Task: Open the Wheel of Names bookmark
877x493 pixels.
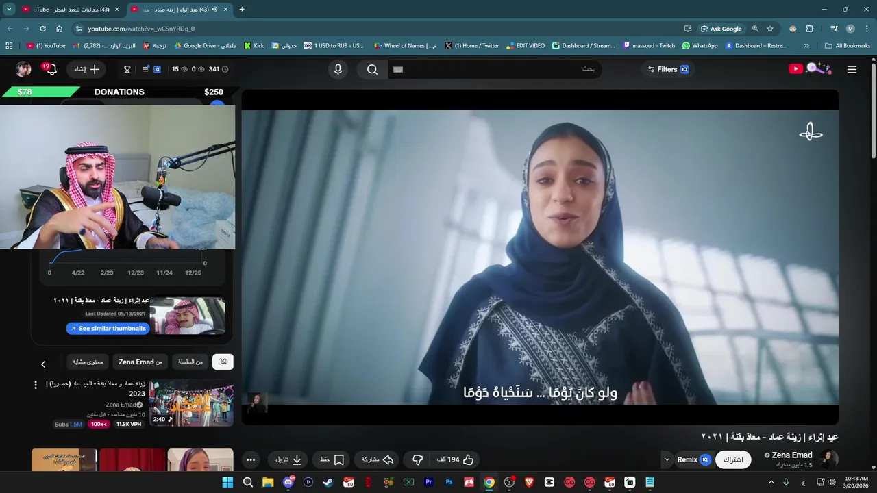Action: (x=406, y=46)
